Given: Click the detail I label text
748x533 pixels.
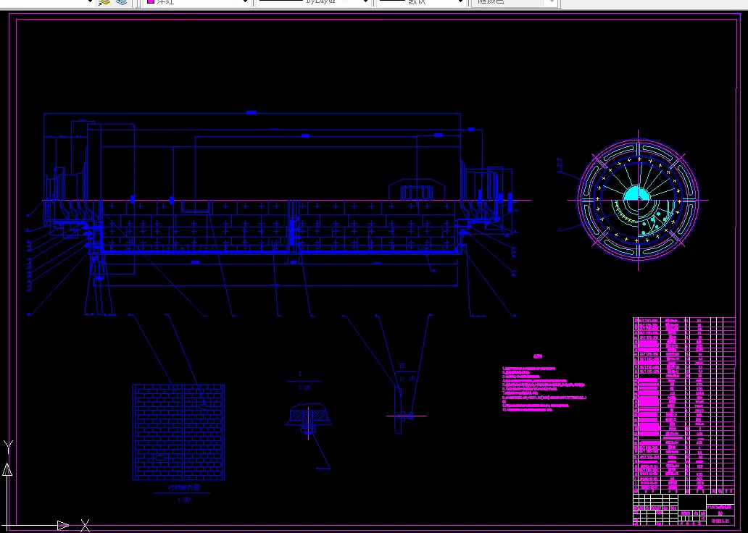Looking at the screenshot, I should 300,374.
